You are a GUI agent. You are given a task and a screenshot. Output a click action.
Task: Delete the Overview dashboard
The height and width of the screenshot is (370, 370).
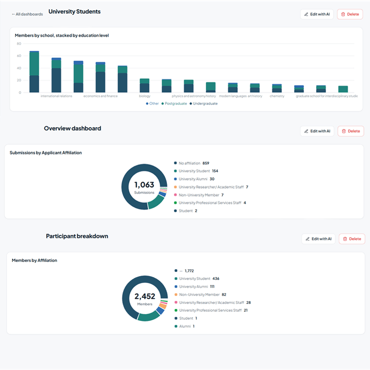pyautogui.click(x=351, y=131)
